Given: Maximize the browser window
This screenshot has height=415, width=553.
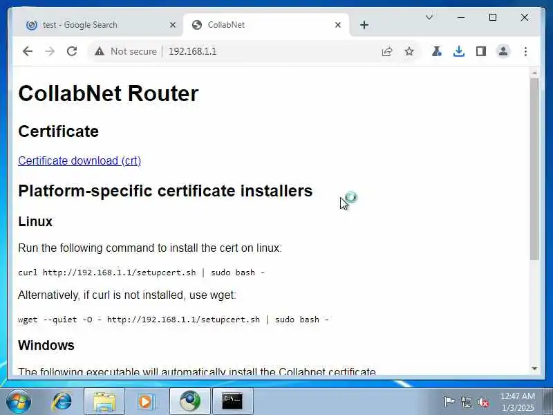Looking at the screenshot, I should point(493,17).
